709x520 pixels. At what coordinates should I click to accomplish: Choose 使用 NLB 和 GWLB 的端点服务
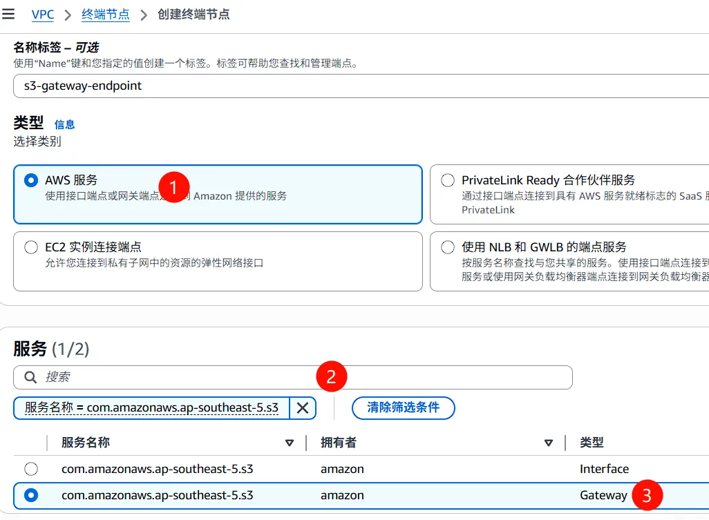pos(448,247)
